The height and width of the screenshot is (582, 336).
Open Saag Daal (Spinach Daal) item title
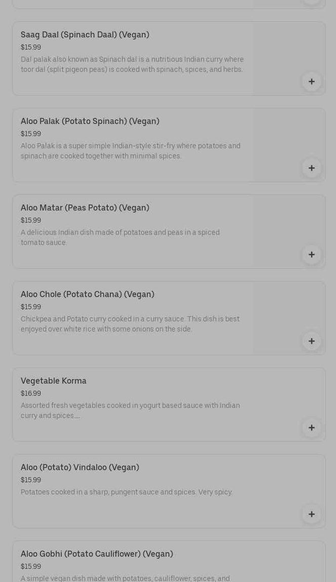pyautogui.click(x=85, y=35)
